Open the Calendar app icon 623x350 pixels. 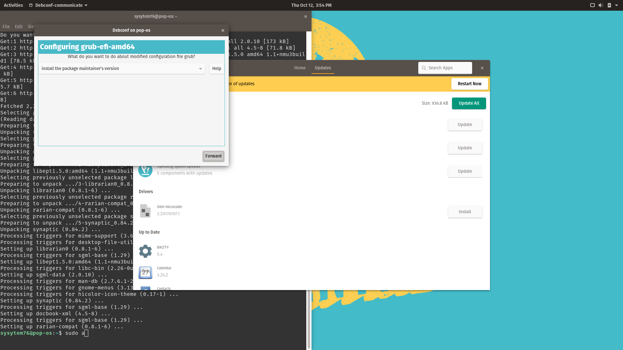tap(145, 272)
